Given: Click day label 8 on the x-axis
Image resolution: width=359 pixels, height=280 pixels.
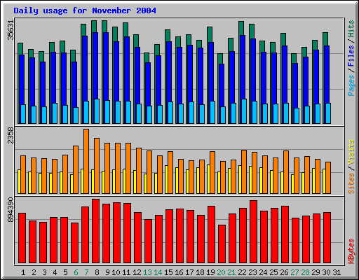Looking at the screenshot, I should click(x=97, y=272).
